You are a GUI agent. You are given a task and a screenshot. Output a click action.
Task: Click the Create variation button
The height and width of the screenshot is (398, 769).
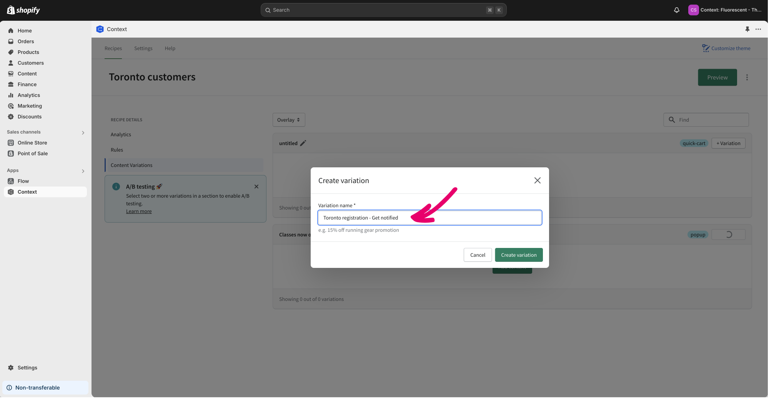(x=518, y=255)
